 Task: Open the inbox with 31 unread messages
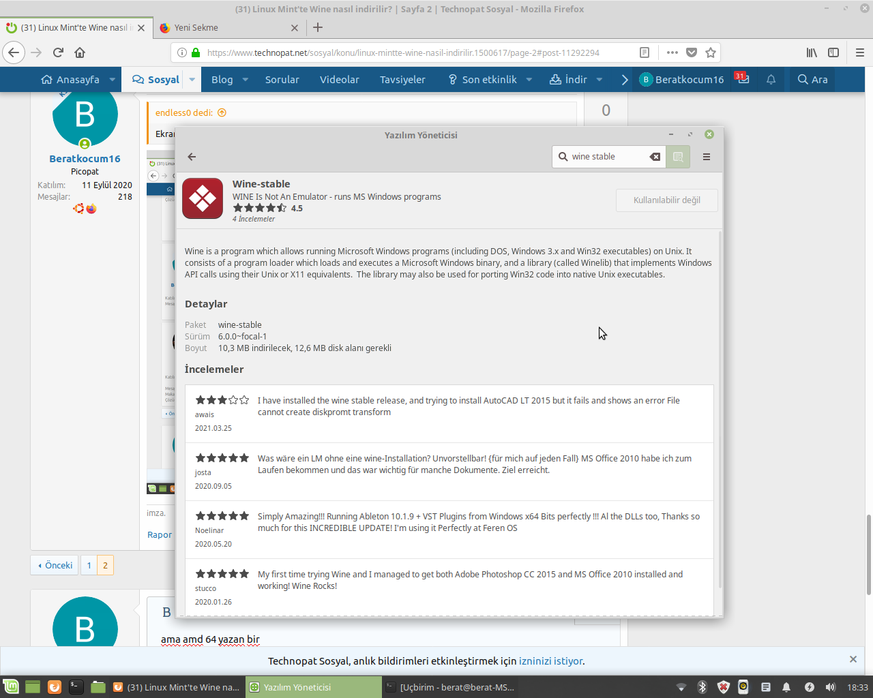pyautogui.click(x=742, y=79)
